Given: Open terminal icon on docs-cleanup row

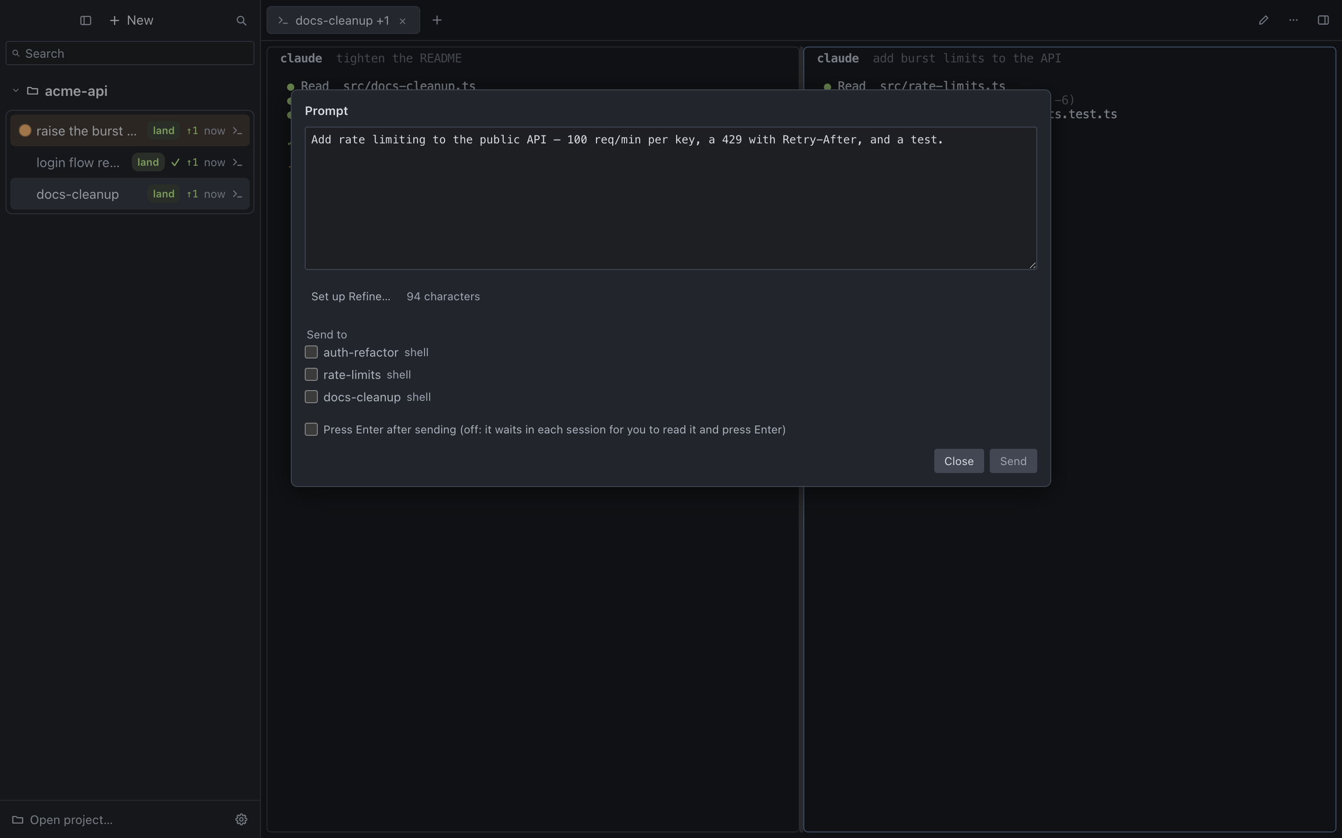Looking at the screenshot, I should pos(237,194).
